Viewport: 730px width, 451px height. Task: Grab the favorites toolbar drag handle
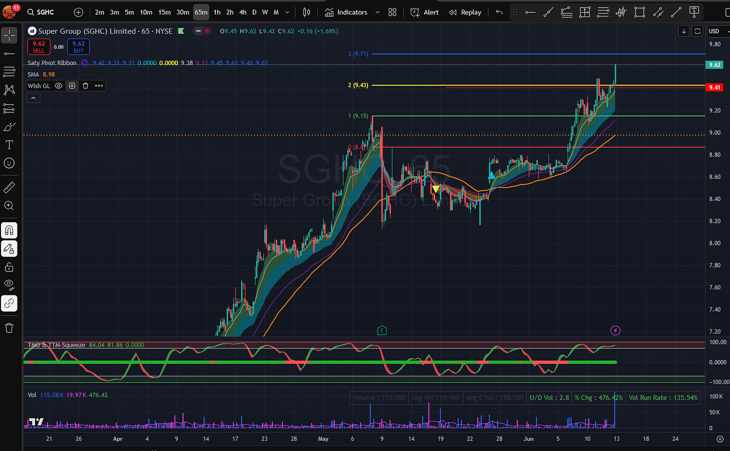515,12
